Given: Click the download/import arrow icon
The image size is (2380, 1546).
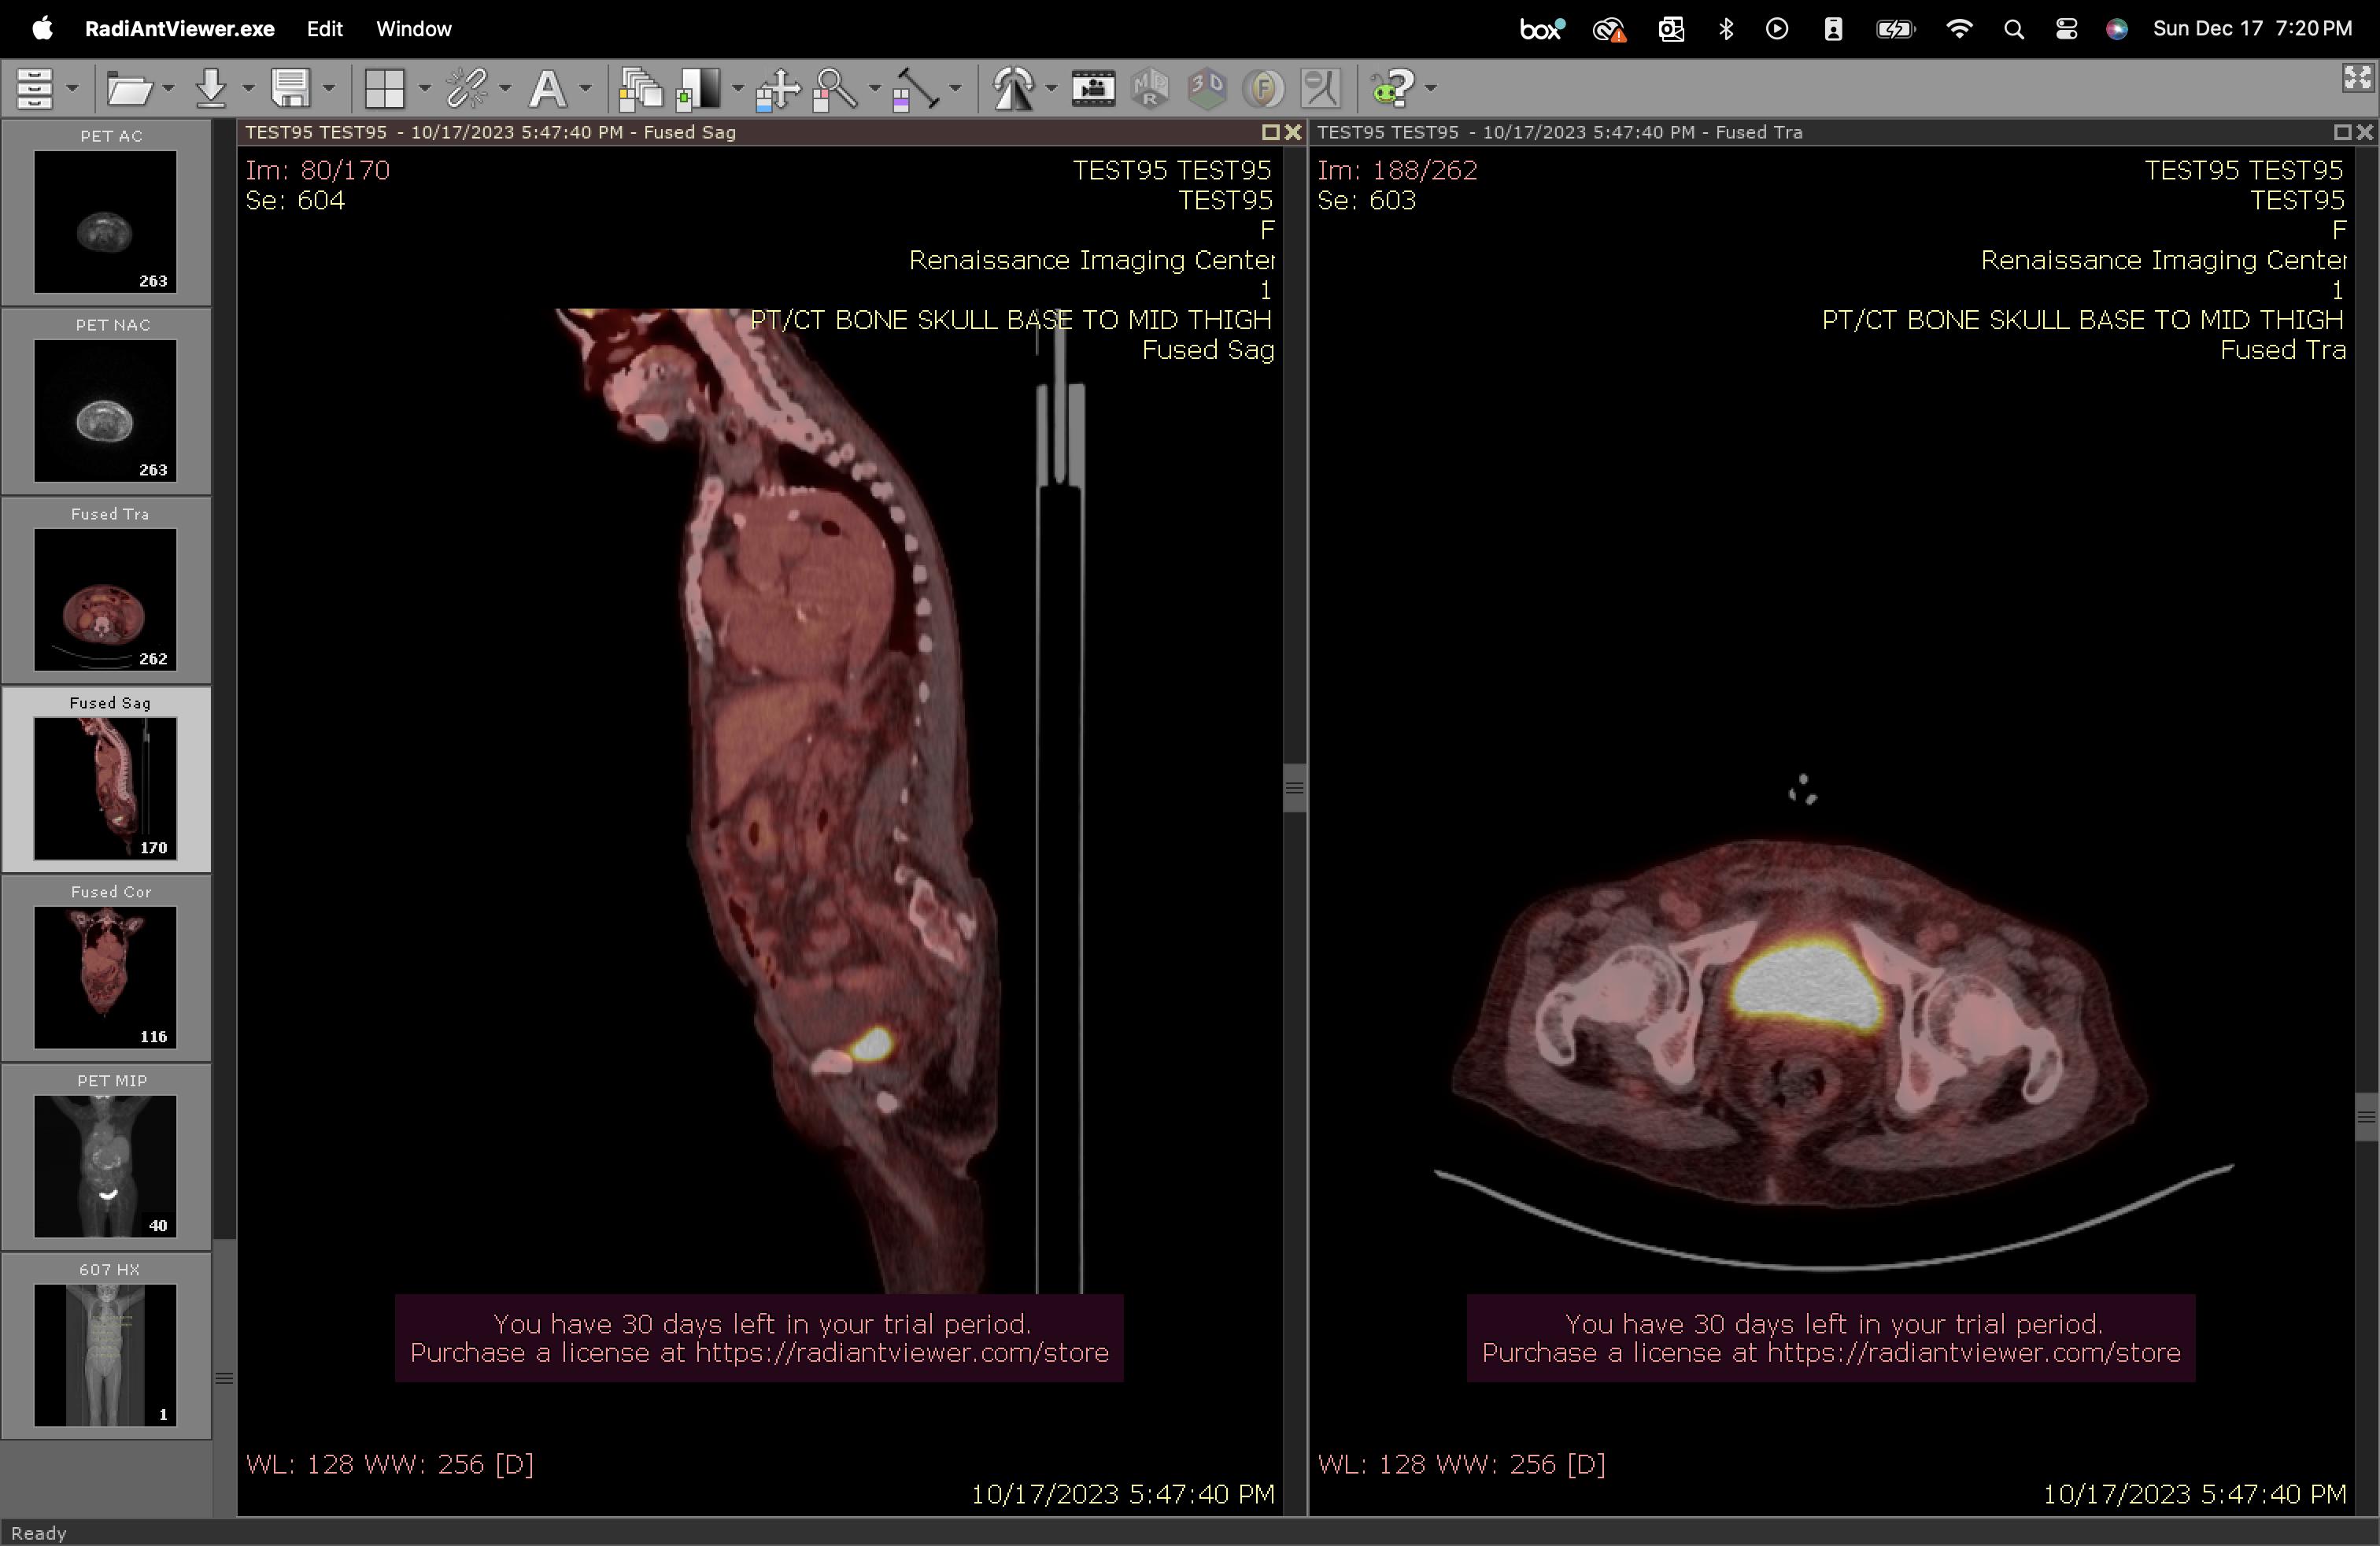Looking at the screenshot, I should 211,88.
